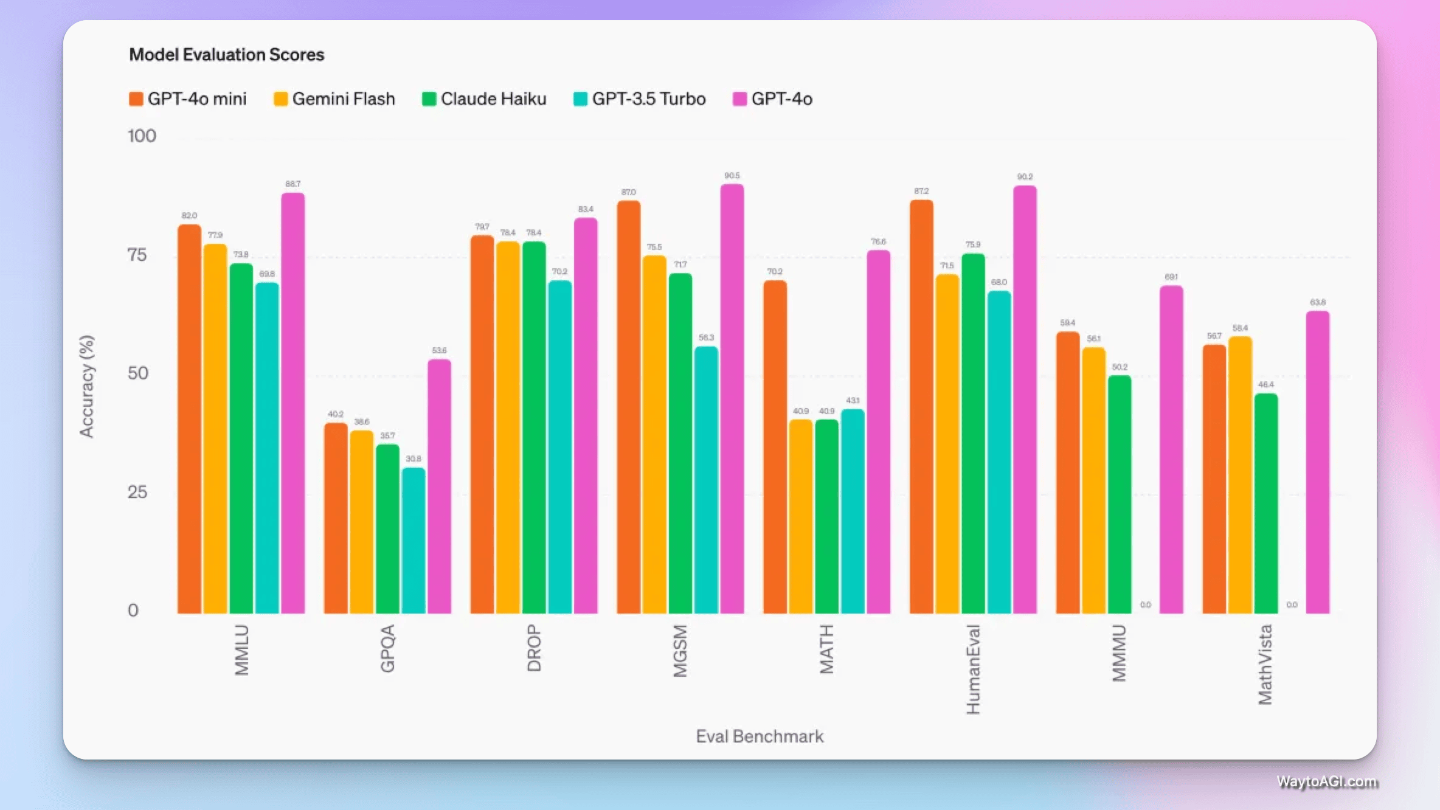
Task: Click the '100' y-axis tick
Action: pyautogui.click(x=142, y=136)
